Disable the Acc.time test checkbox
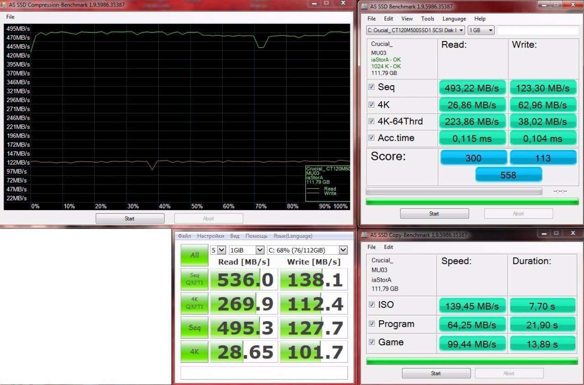Image resolution: width=584 pixels, height=385 pixels. pos(371,138)
